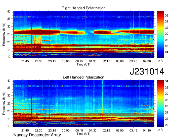Click the Left Handed Polarization dB color bar
This screenshot has height=138, width=171.
(x=160, y=103)
